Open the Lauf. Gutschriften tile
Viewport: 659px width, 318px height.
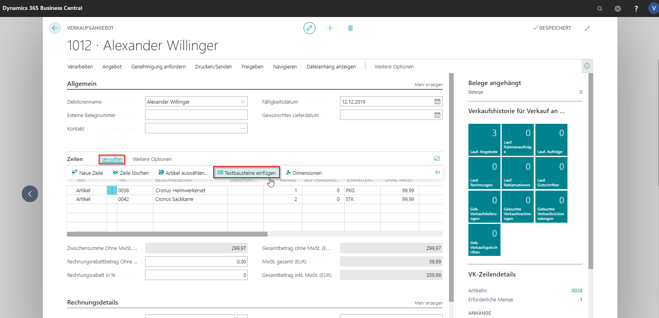[x=551, y=173]
